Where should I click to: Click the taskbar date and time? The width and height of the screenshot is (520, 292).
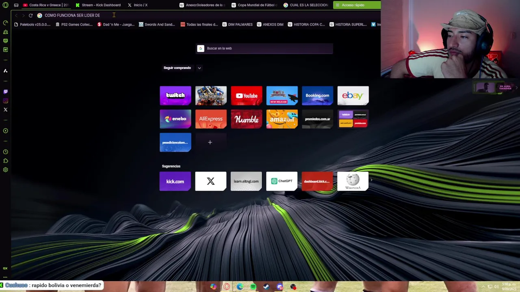[509, 287]
